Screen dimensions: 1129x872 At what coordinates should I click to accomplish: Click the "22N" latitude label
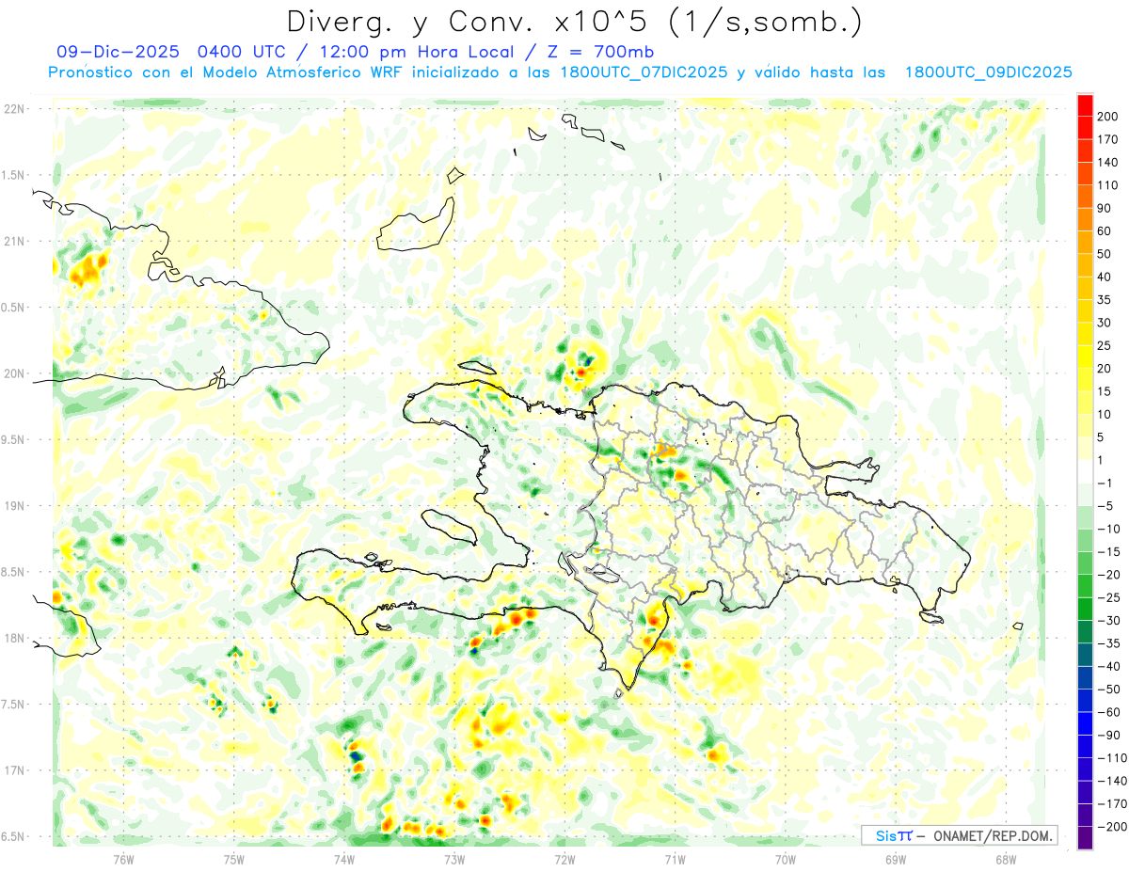(13, 108)
